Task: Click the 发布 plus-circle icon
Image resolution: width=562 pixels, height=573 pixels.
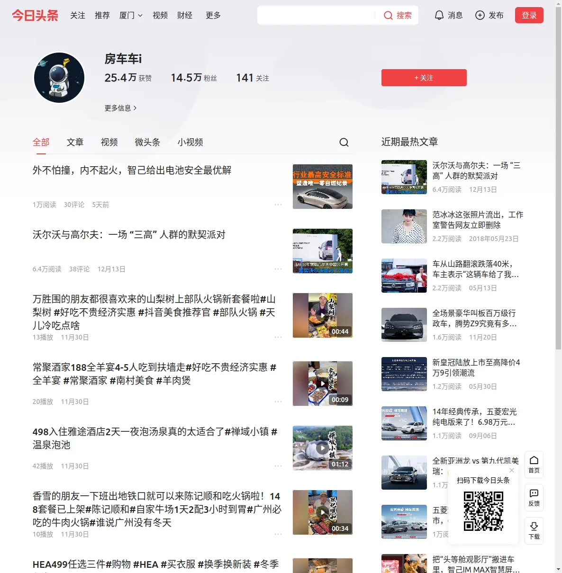Action: [480, 16]
